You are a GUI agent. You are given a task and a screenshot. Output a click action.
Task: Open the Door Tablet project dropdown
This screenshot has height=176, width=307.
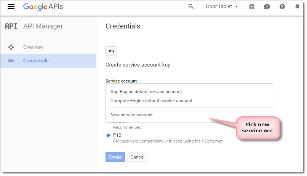(x=222, y=6)
